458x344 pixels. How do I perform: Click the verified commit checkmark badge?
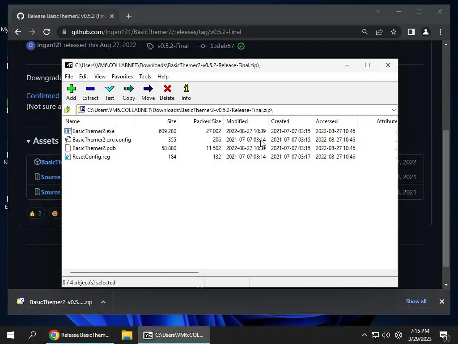[x=241, y=46]
